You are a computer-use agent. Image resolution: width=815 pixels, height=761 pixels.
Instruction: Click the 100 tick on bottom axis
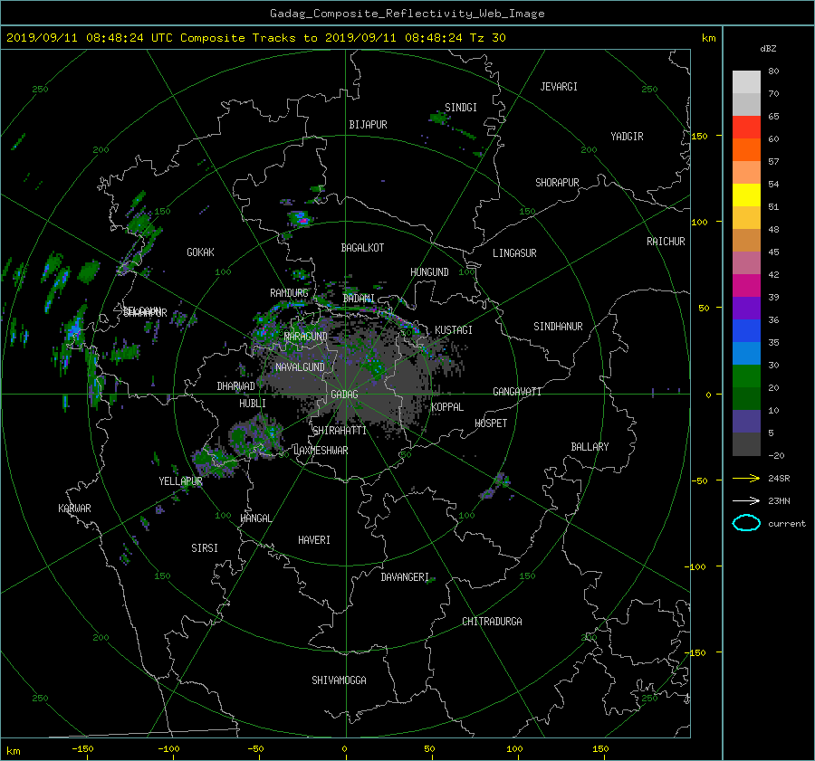514,749
